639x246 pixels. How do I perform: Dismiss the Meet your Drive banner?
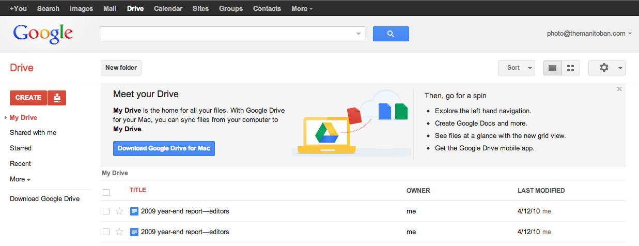click(619, 89)
